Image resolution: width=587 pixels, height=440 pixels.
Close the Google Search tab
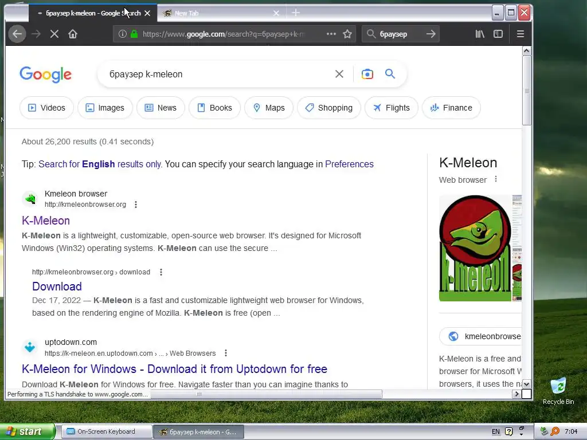click(x=147, y=13)
